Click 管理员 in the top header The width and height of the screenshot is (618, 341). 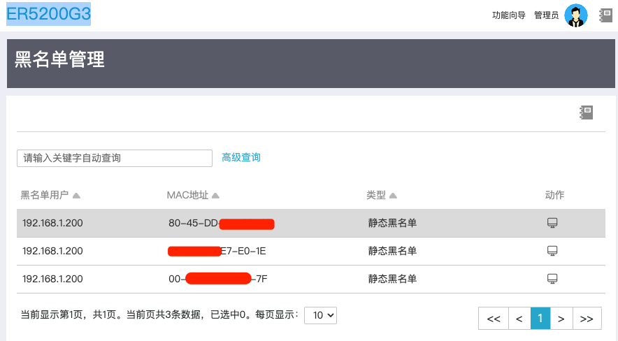[x=546, y=15]
